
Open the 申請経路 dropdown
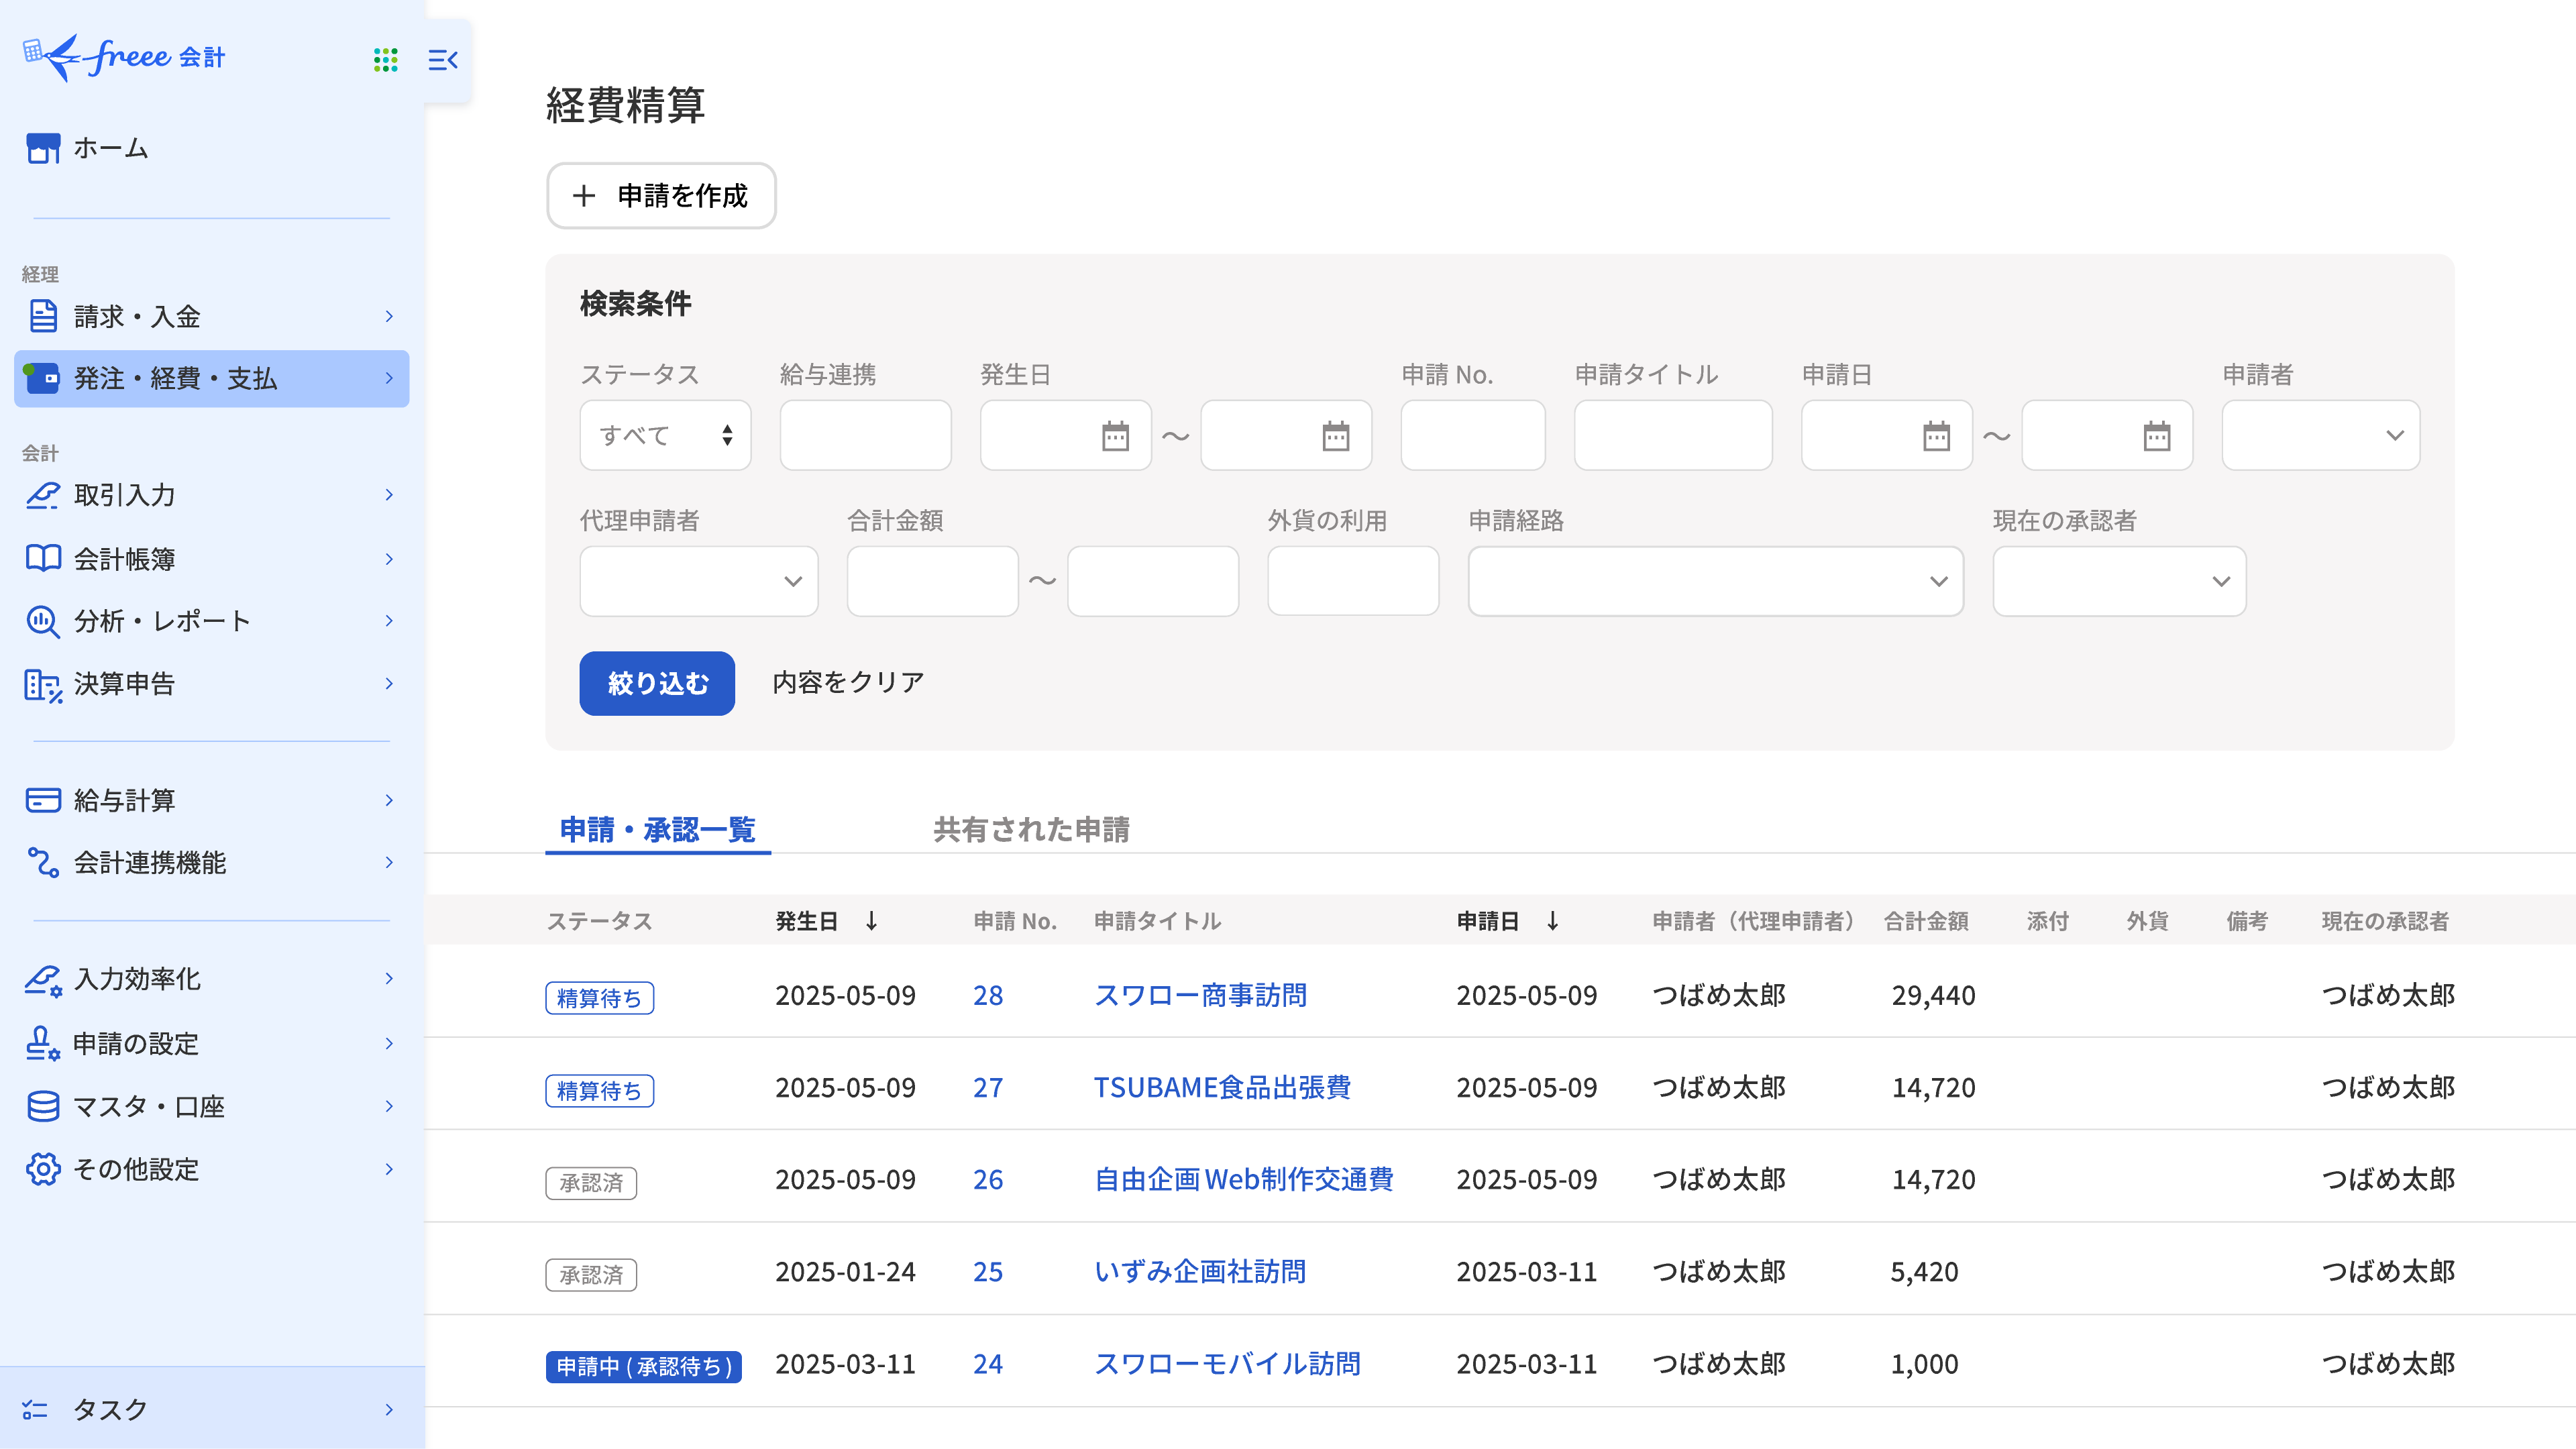pos(1715,581)
